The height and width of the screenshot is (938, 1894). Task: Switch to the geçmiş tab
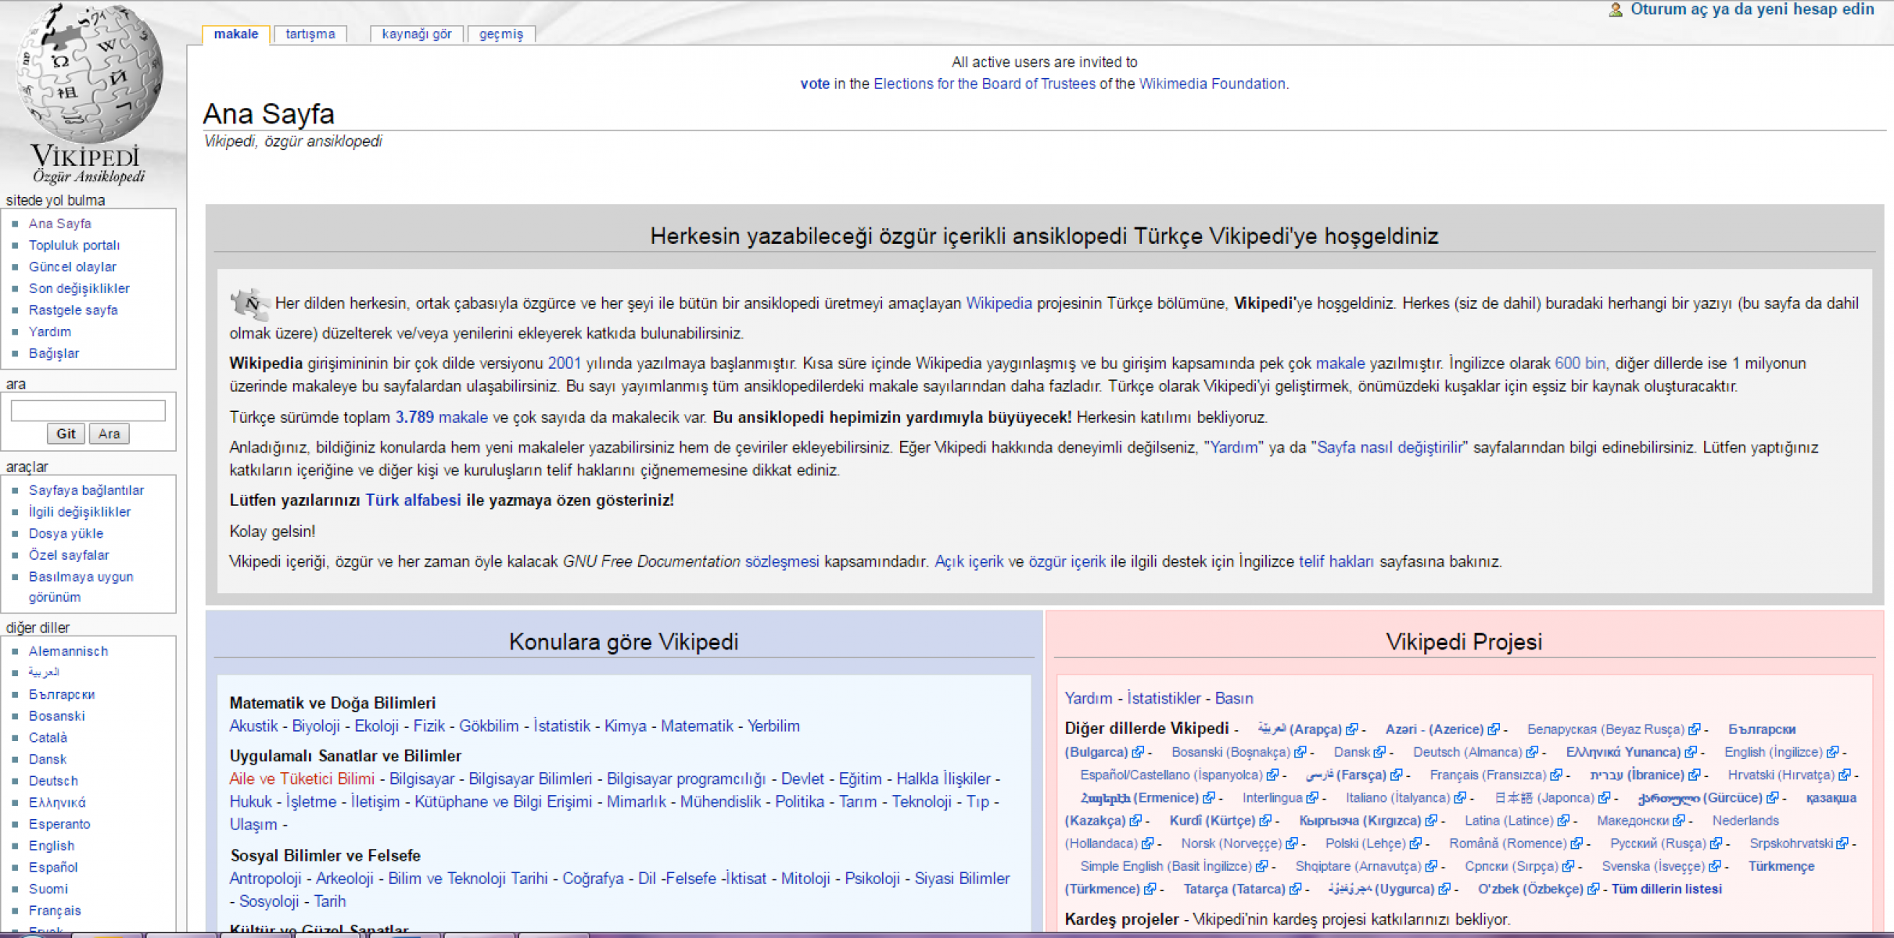[500, 34]
